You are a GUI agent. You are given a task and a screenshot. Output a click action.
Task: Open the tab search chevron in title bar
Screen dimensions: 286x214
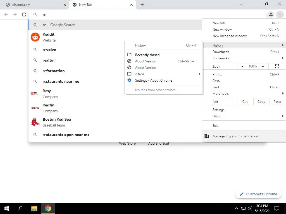coord(241,4)
